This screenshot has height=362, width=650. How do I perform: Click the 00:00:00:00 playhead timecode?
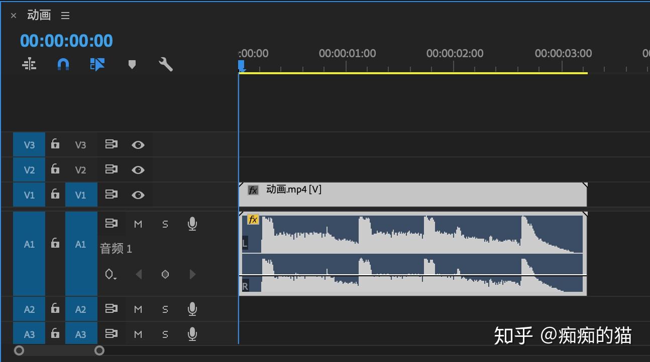tap(66, 41)
